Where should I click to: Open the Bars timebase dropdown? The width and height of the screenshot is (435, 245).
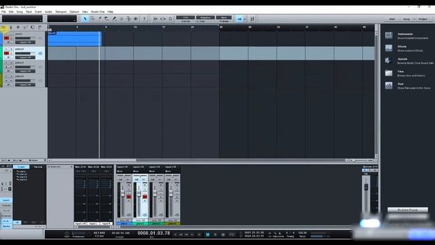pos(224,18)
